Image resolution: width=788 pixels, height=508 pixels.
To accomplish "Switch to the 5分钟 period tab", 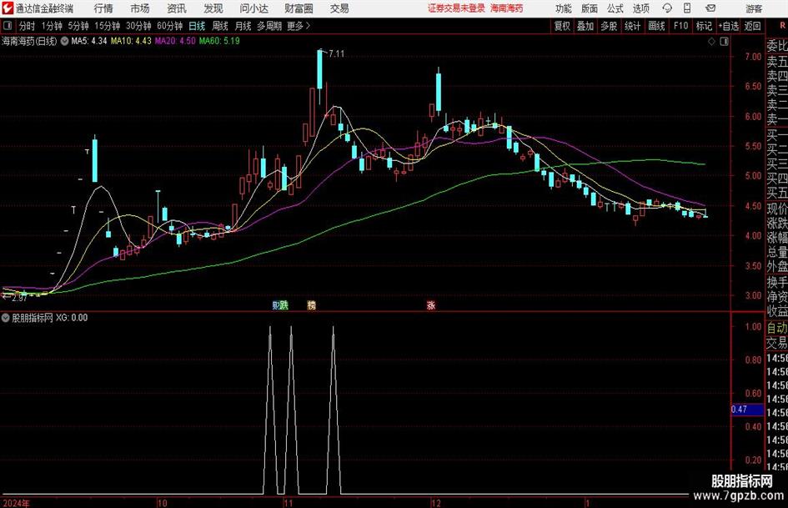I will pyautogui.click(x=78, y=26).
